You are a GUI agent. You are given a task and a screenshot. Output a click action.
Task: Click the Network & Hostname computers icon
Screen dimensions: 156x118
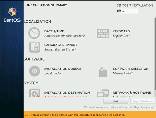tap(103, 93)
